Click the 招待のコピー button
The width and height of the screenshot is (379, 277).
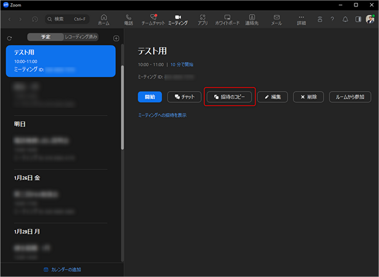[x=229, y=97]
